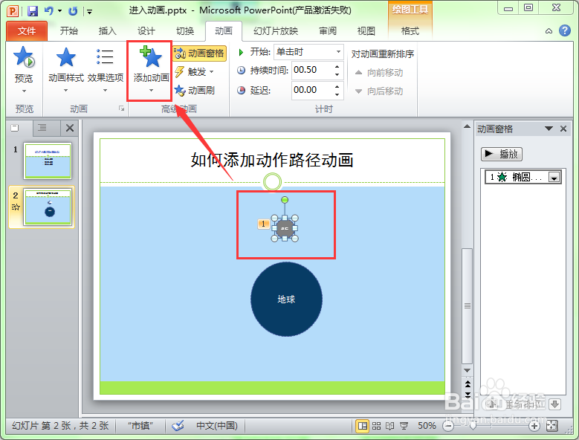The width and height of the screenshot is (579, 440).
Task: Click the zoom in plus button
Action: pos(534,427)
